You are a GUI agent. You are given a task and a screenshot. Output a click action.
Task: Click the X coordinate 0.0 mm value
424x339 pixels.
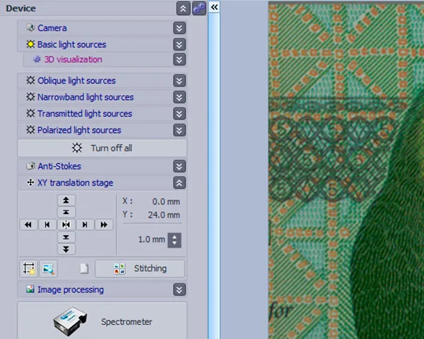[166, 201]
